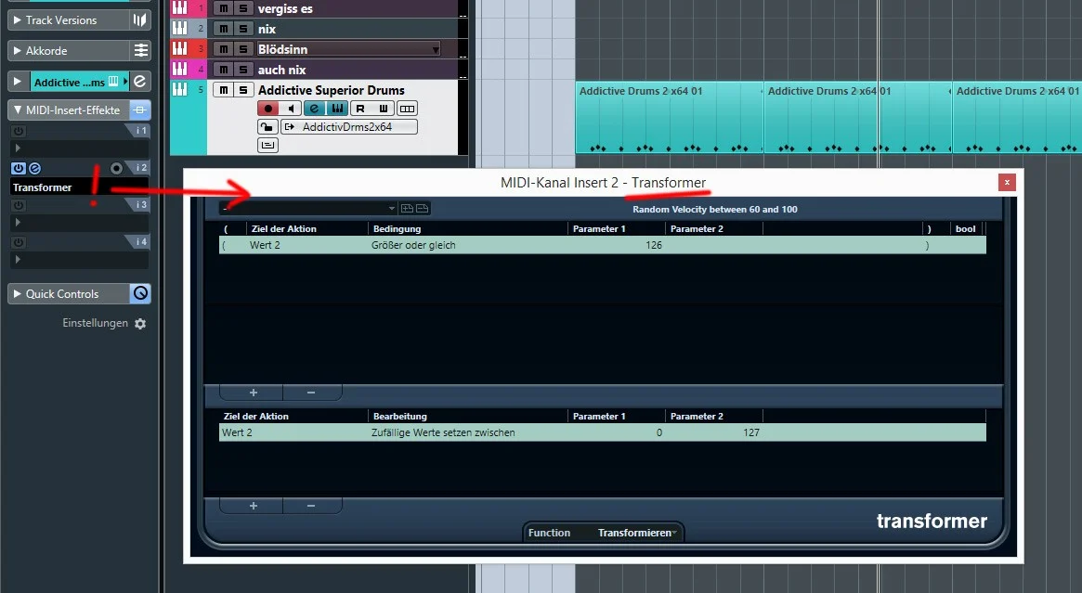Open the Transformieren function dropdown
The width and height of the screenshot is (1082, 593).
(637, 533)
